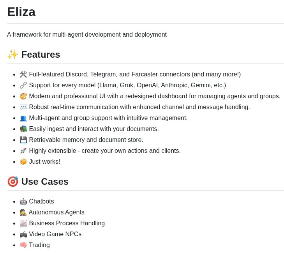
Task: Click the package emoji beside Just works
Action: pos(23,162)
